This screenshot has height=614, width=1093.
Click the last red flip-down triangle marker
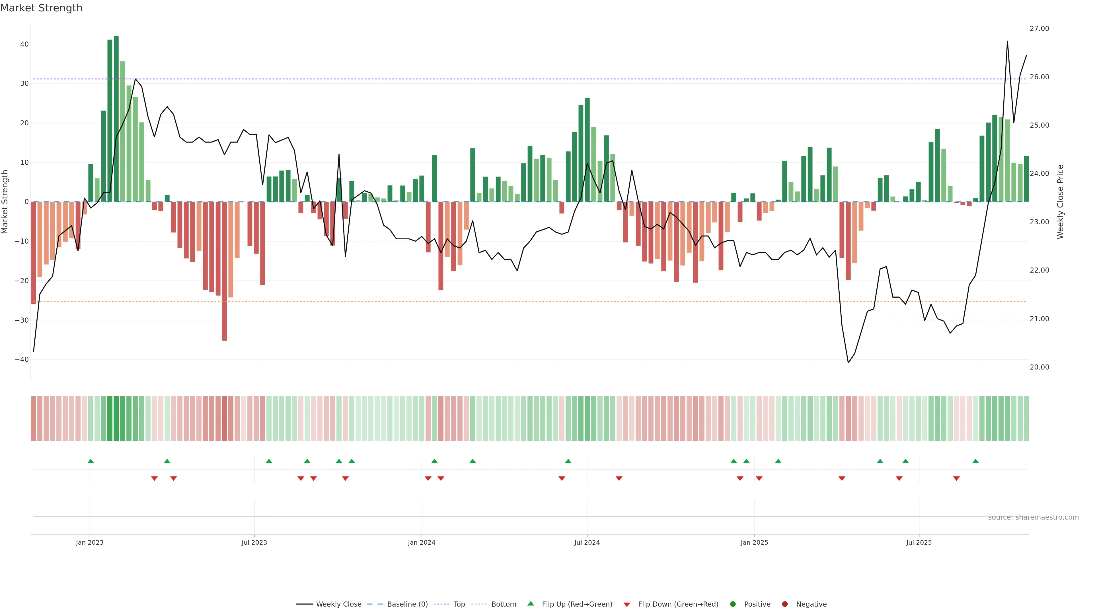click(x=956, y=478)
